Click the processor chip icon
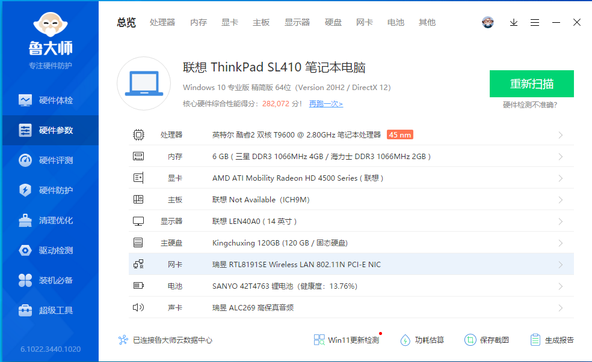Viewport: 592px width, 362px height. point(138,135)
